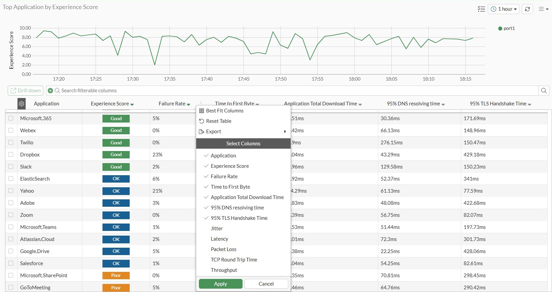Tick the Dropbox row checkbox
Screen dimensions: 552x292
click(11, 155)
